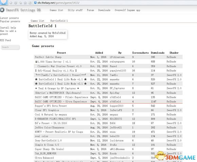Open the RSS Feed link
197x162 pixels.
[x=5, y=40]
